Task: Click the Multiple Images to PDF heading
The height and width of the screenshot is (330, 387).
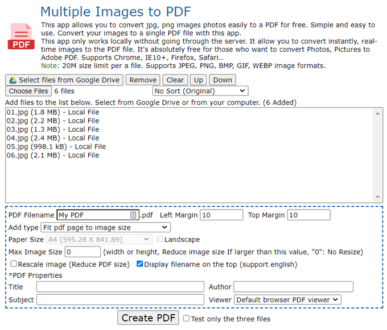Action: pyautogui.click(x=116, y=12)
